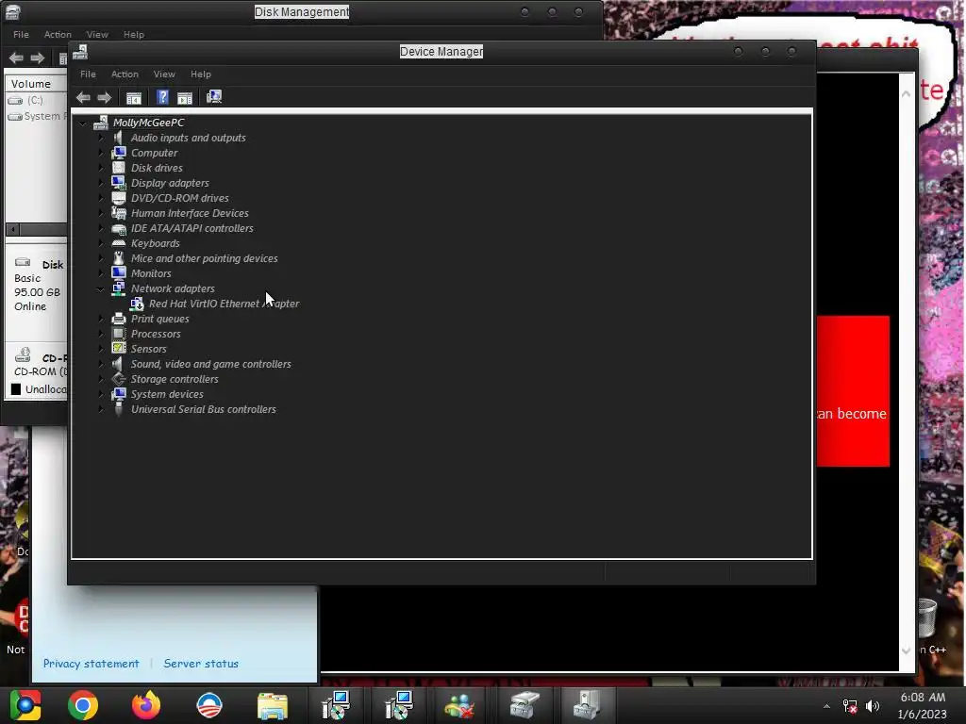Click the Disk drives category icon

point(118,168)
